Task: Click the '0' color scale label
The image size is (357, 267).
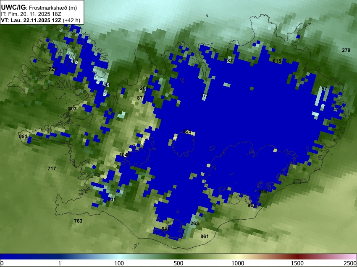Action: (2, 263)
